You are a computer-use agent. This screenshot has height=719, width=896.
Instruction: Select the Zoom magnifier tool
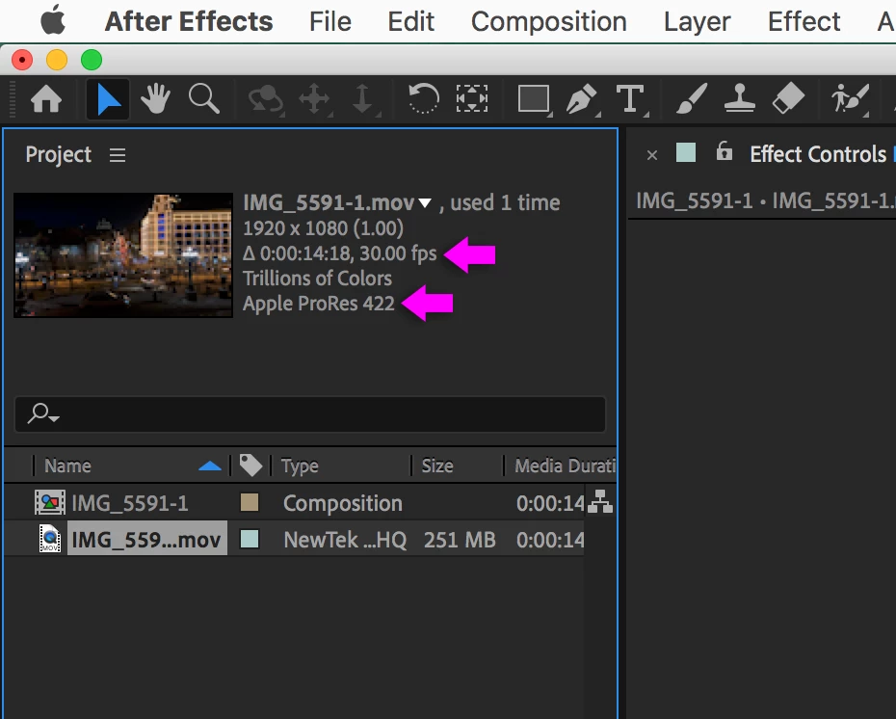pyautogui.click(x=204, y=99)
